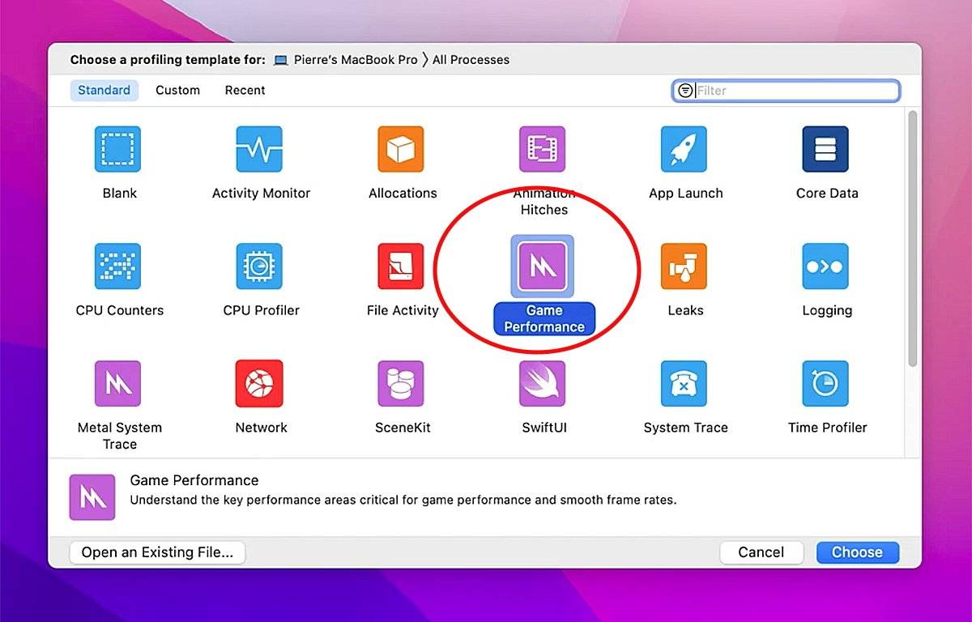This screenshot has width=972, height=622.
Task: Select the SwiftUI template icon
Action: (x=543, y=384)
